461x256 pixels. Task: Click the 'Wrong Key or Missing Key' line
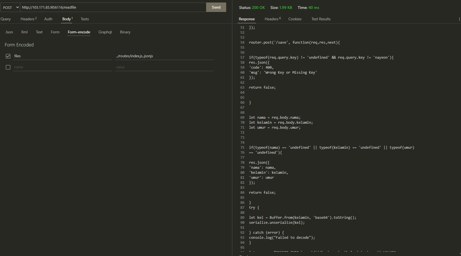pos(283,73)
